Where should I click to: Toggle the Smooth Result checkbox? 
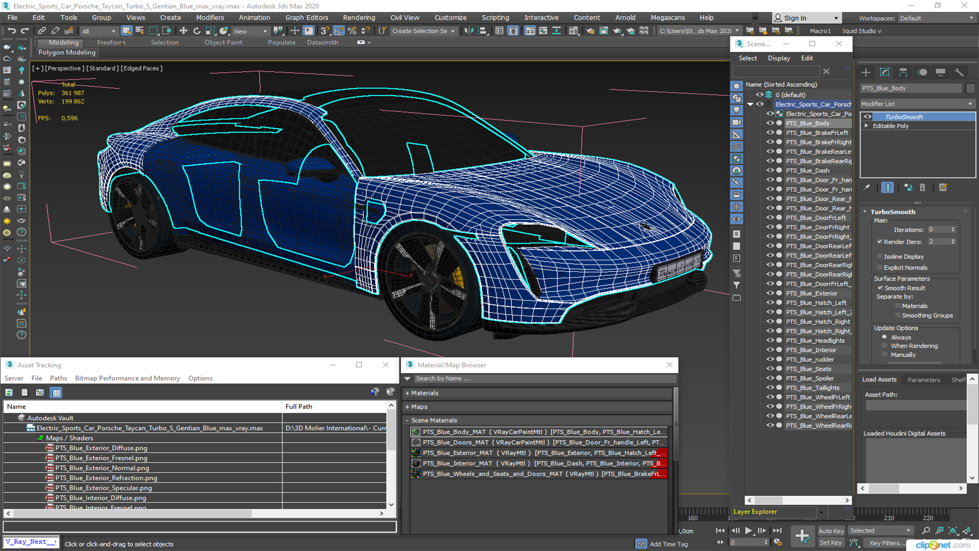coord(880,288)
